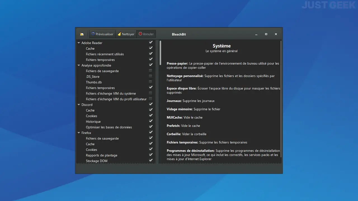Image resolution: width=358 pixels, height=201 pixels.
Task: Click the cleaner list scrollbar thumb
Action: (161, 52)
